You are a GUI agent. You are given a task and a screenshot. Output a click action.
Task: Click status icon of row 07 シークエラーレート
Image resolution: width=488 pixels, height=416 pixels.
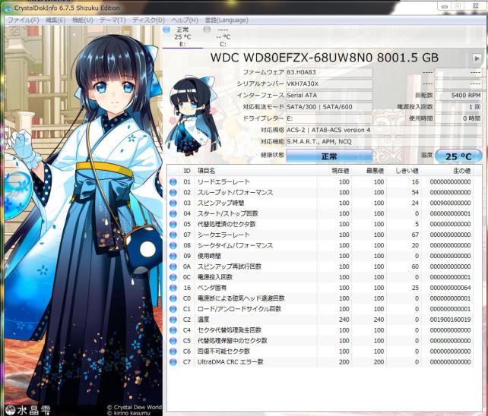(x=173, y=235)
